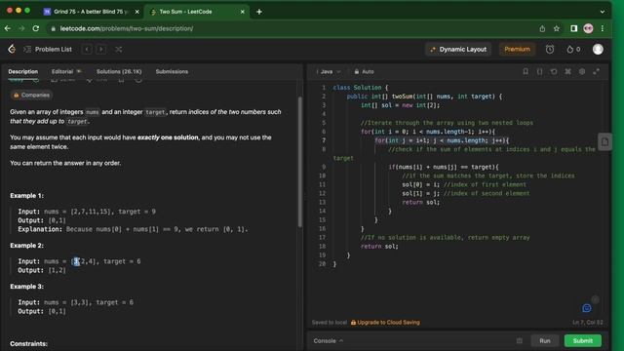Switch to the Submissions tab

[172, 71]
